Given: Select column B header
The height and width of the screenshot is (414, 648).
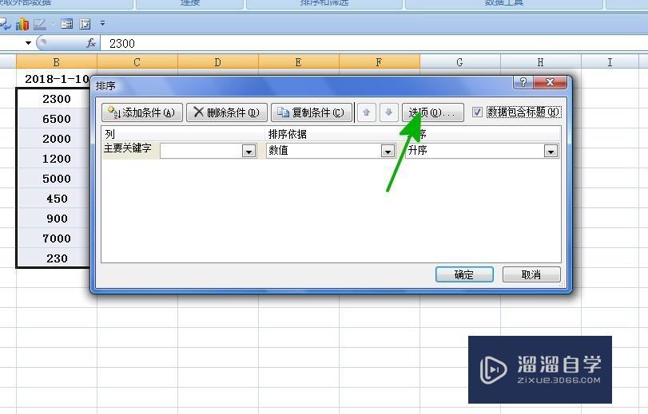Looking at the screenshot, I should coord(57,62).
